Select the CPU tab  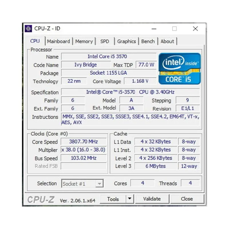[x=35, y=41]
